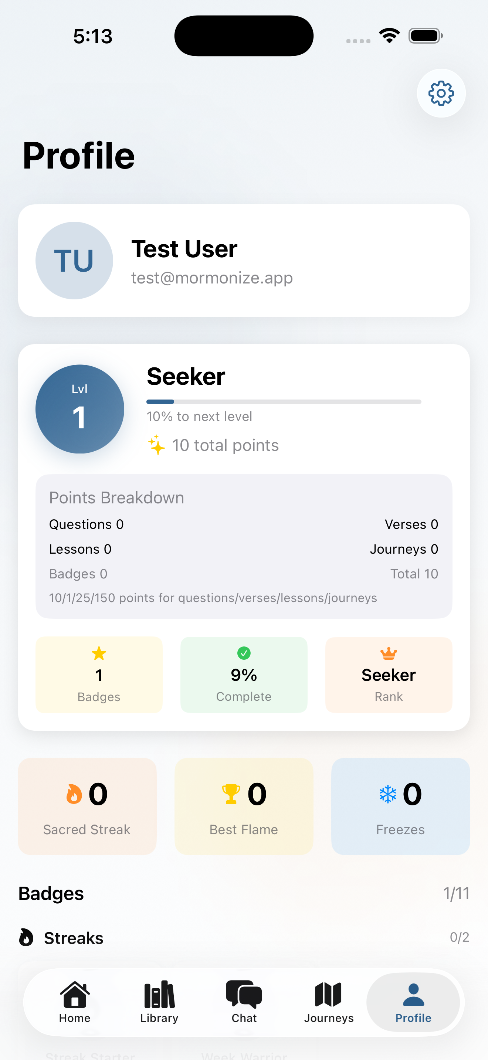Tap the TU avatar circle

(x=74, y=261)
